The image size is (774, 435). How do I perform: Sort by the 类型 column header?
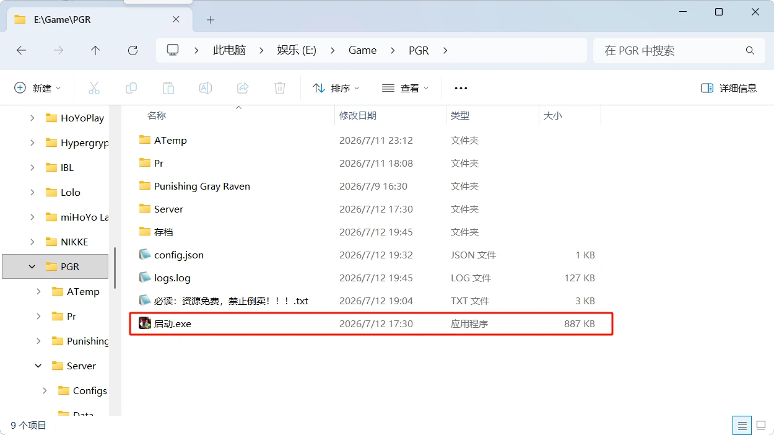pos(460,115)
